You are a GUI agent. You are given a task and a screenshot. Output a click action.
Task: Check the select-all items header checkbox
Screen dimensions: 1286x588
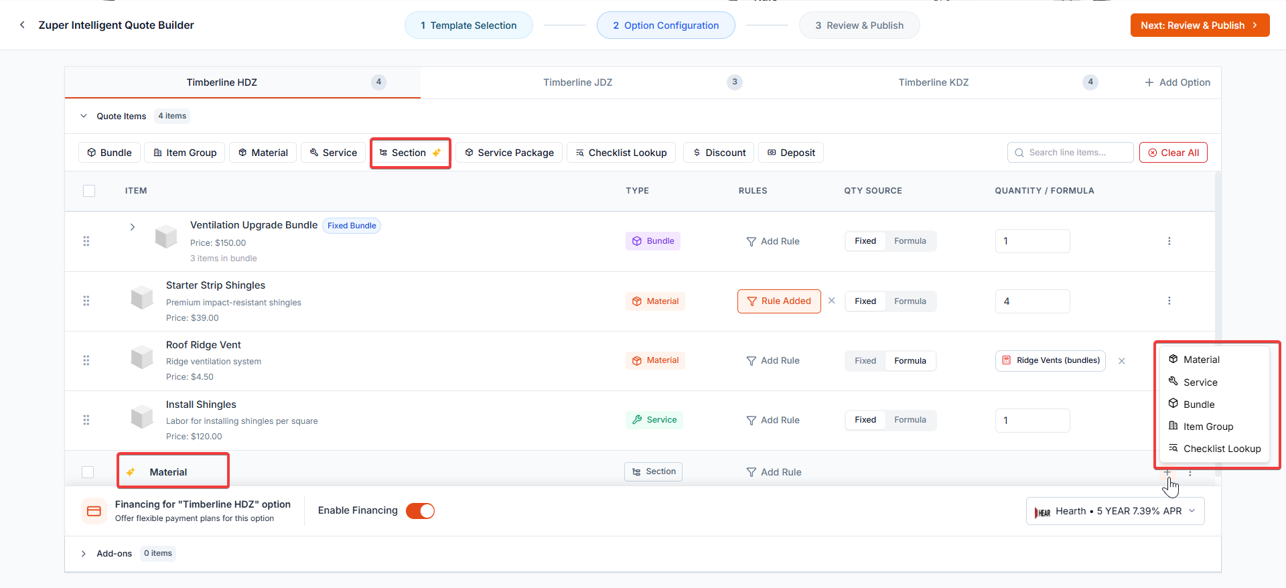[89, 191]
